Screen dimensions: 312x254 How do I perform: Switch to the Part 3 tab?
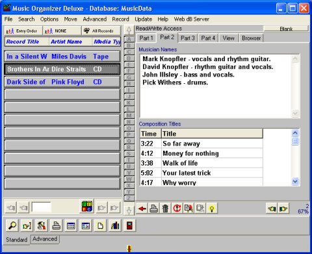click(188, 38)
